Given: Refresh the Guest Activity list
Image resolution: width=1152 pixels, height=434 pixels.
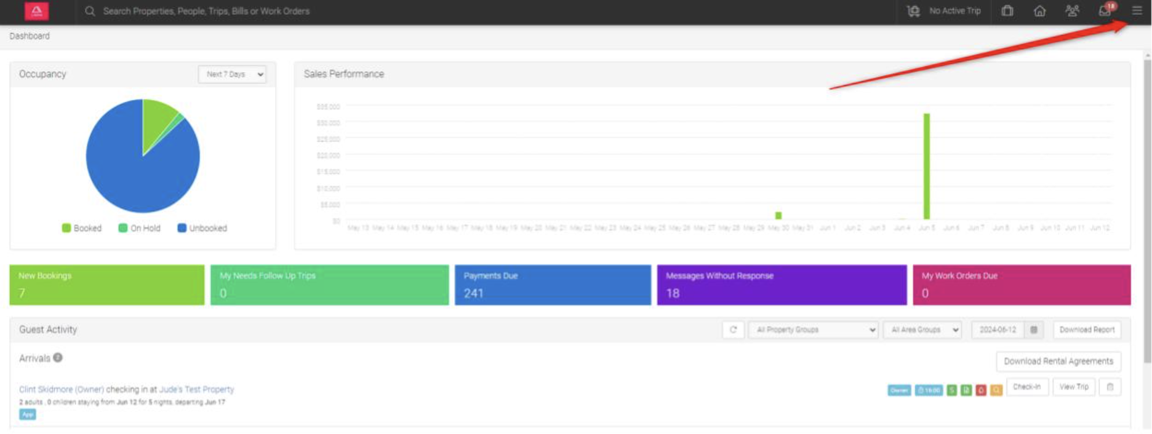Looking at the screenshot, I should 733,330.
